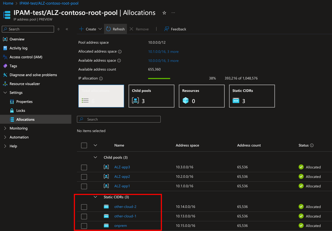Click the pool icon for ALZ-app2
Viewport: 332px width, 231px height.
[x=106, y=177]
